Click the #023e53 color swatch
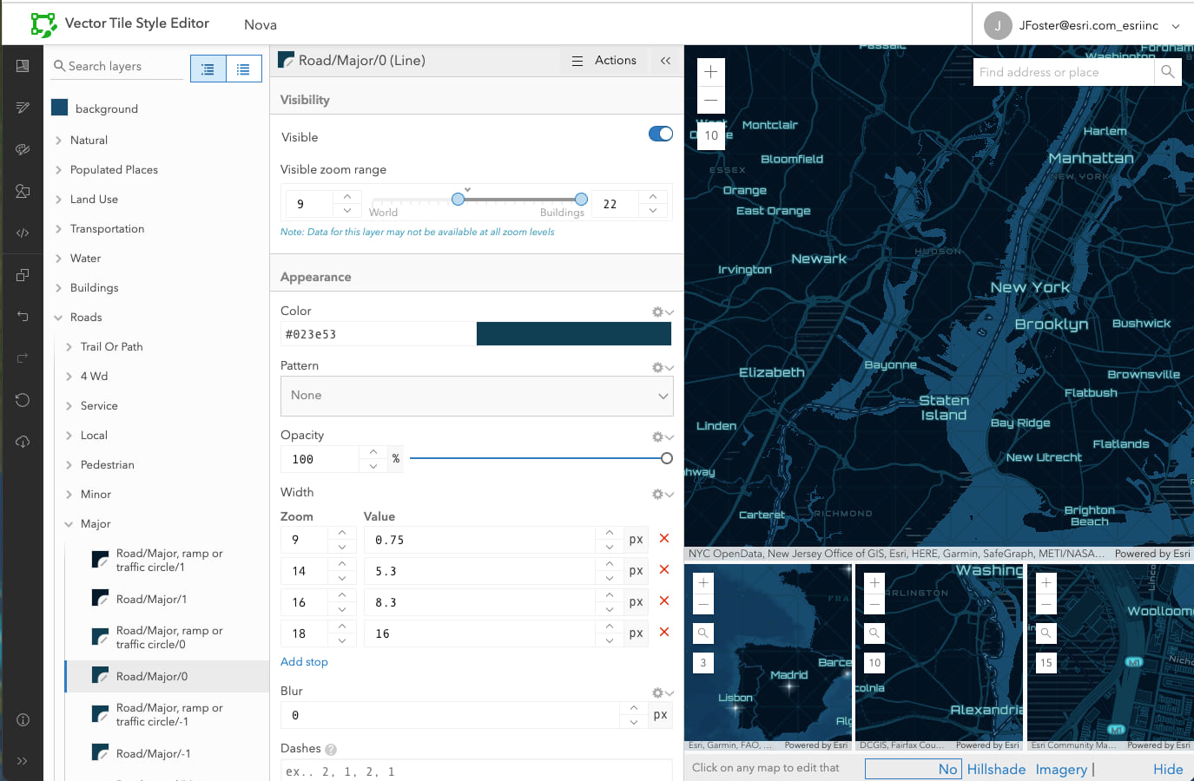 (x=573, y=333)
